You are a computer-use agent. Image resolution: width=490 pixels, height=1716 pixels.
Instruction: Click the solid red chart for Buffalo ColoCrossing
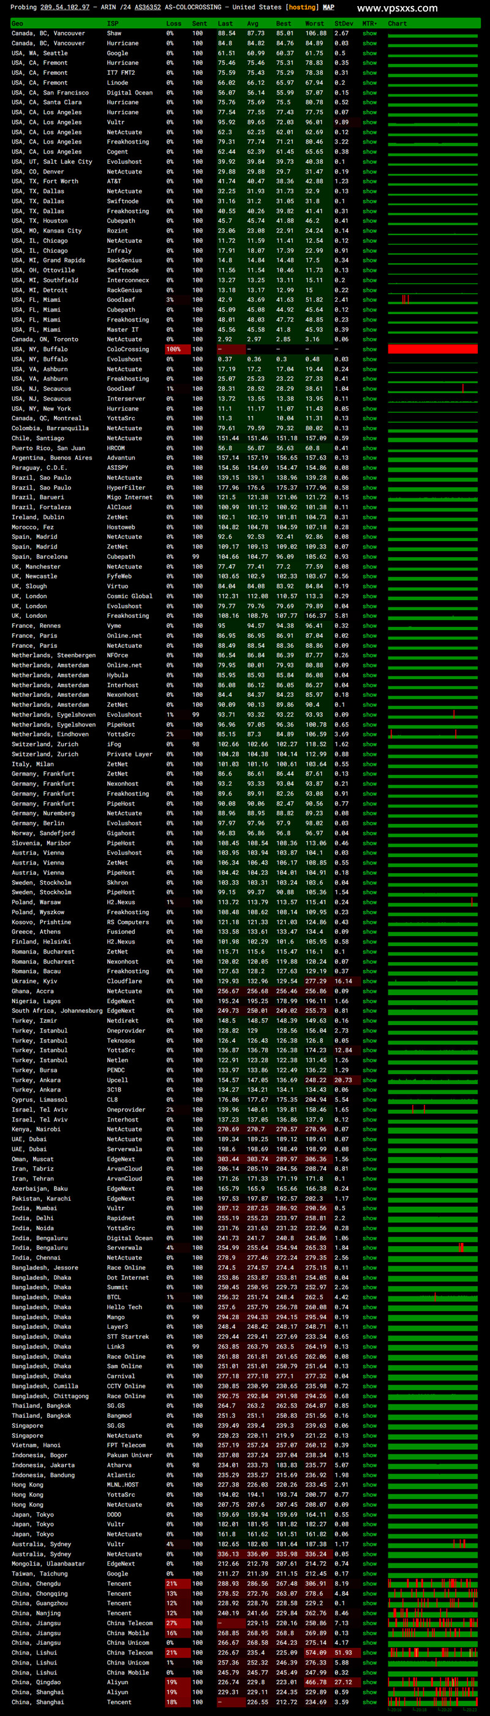(433, 349)
